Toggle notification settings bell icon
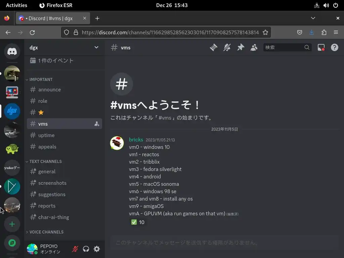 227,47
